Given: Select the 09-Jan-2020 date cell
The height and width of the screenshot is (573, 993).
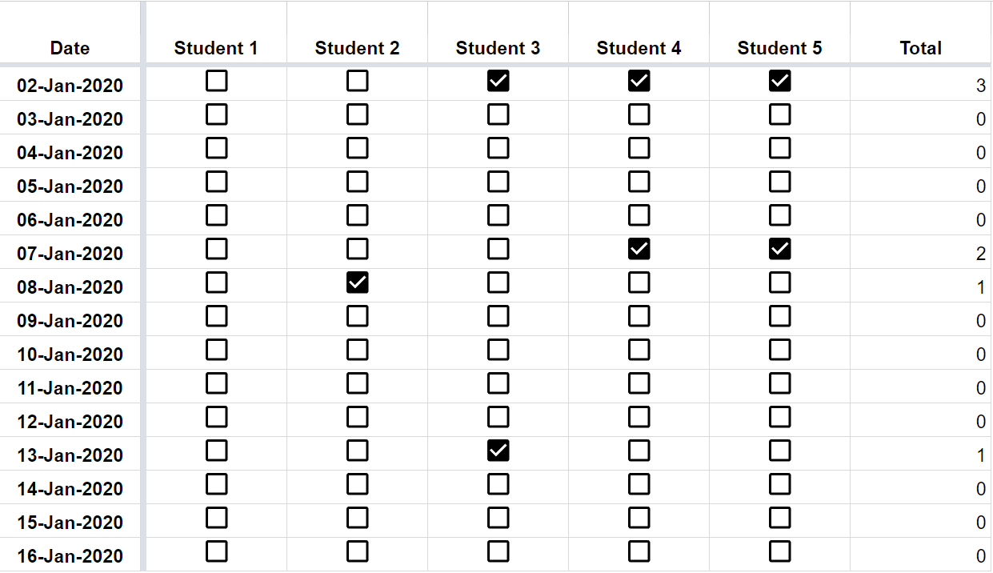Looking at the screenshot, I should coord(70,320).
